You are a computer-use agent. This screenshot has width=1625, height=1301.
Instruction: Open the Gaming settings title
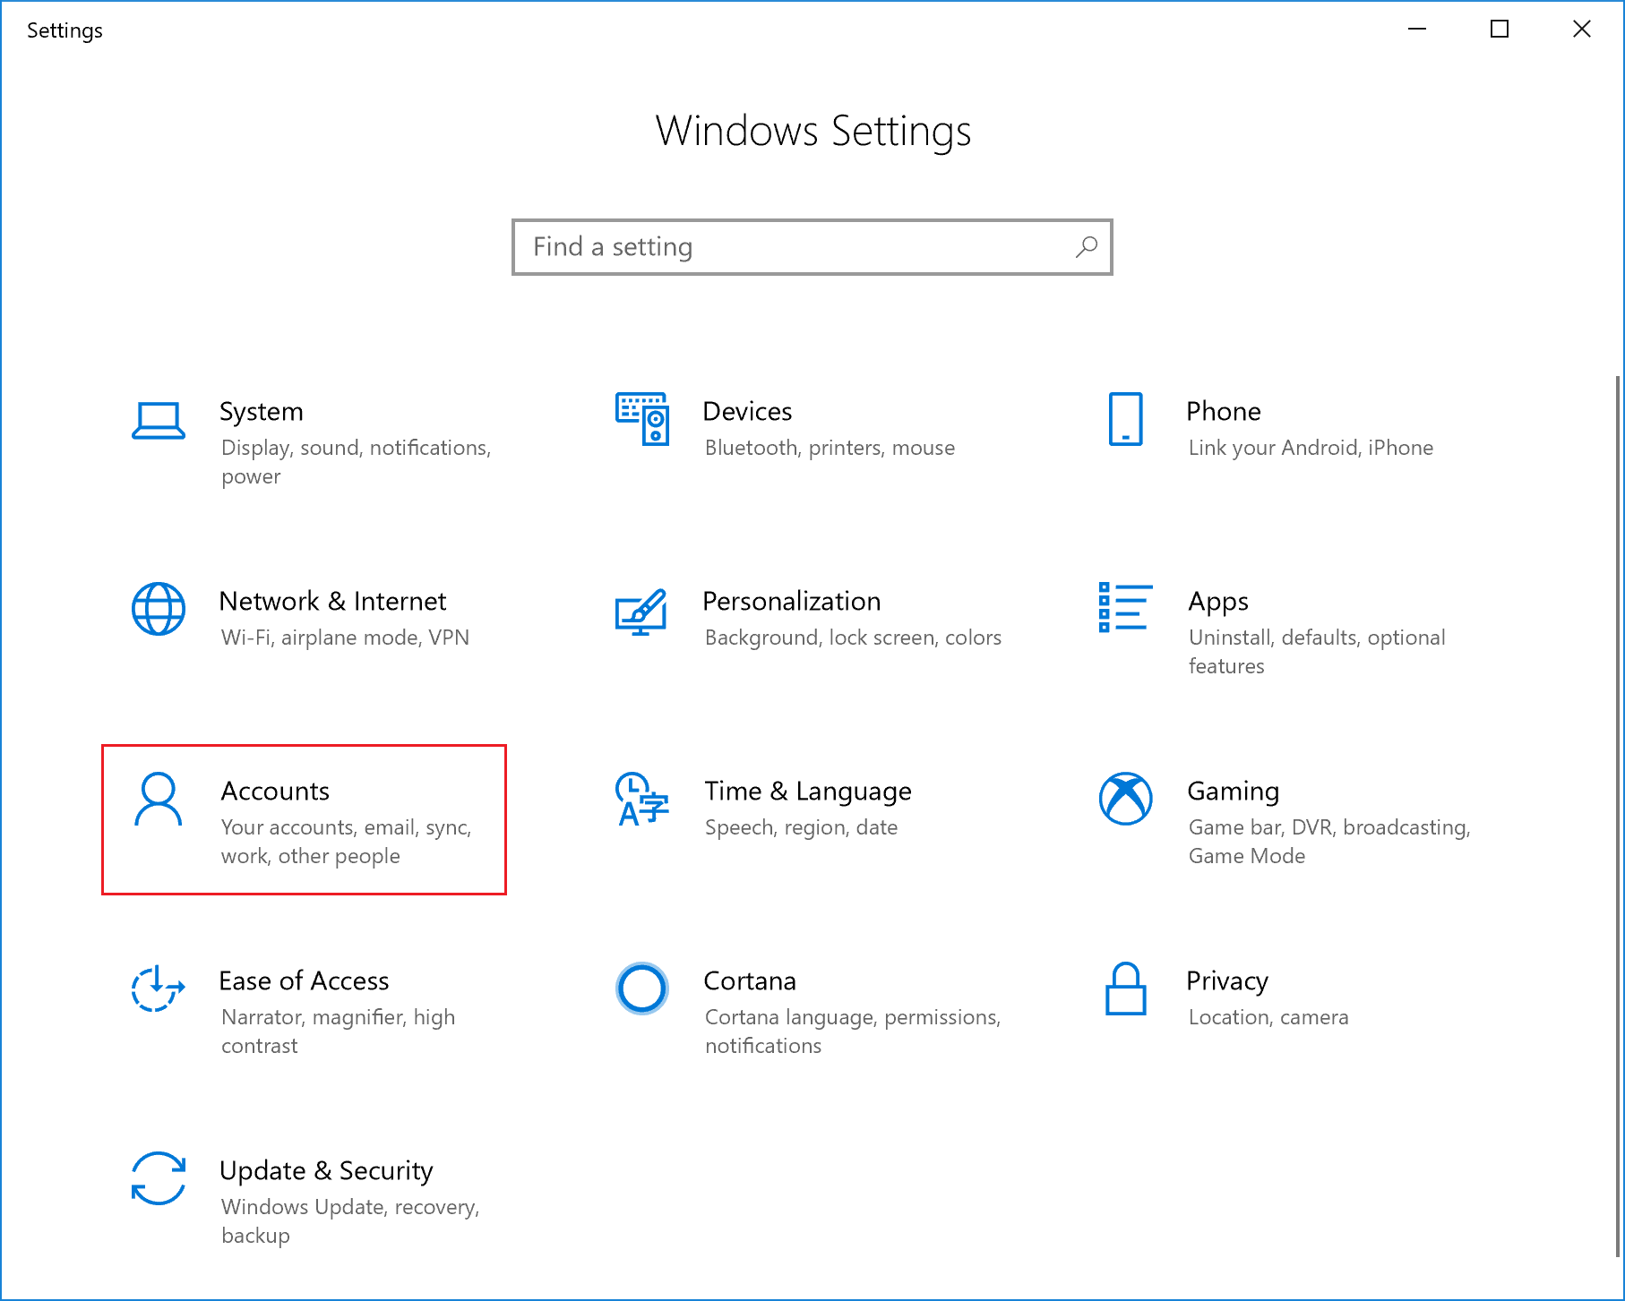click(x=1234, y=792)
